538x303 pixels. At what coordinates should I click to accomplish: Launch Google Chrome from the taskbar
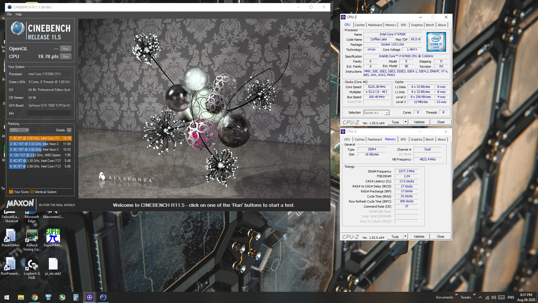[x=34, y=297]
